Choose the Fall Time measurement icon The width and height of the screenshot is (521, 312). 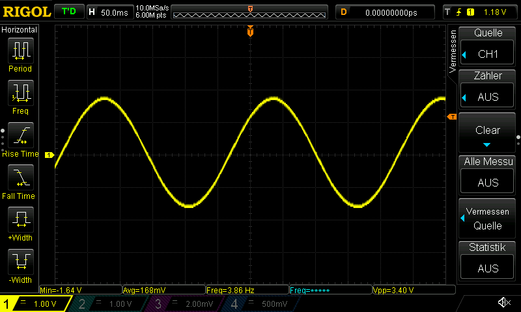tap(20, 177)
